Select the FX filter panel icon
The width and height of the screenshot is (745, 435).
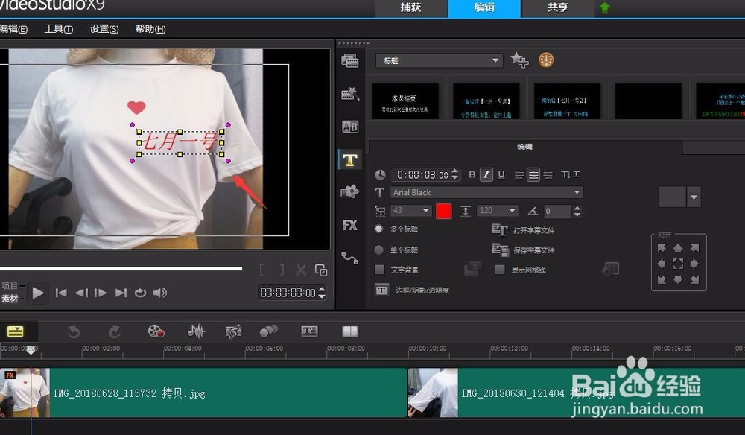[x=350, y=224]
